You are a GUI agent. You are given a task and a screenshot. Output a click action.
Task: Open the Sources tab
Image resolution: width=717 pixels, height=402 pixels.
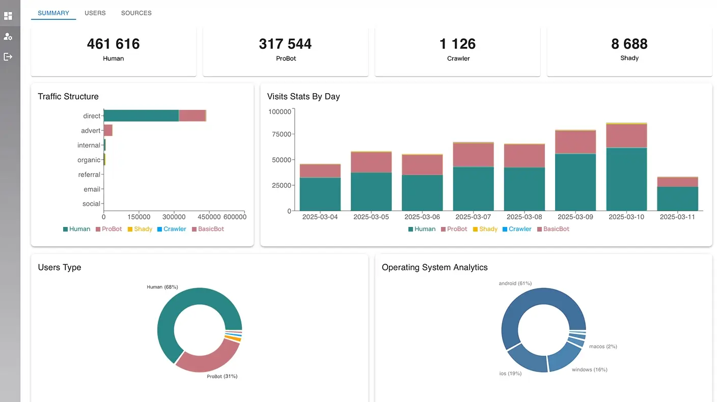pyautogui.click(x=136, y=13)
